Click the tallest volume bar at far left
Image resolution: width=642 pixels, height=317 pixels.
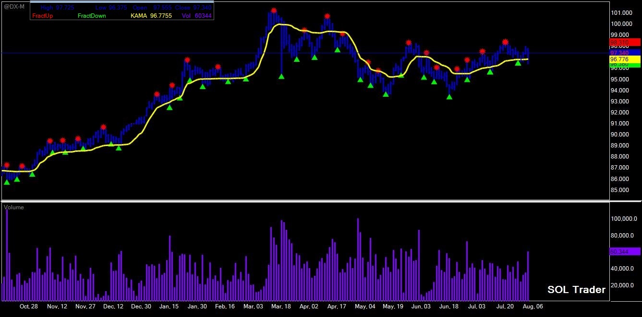[x=7, y=255]
